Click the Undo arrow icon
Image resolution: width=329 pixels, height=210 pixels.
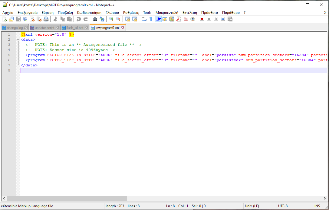click(x=79, y=19)
